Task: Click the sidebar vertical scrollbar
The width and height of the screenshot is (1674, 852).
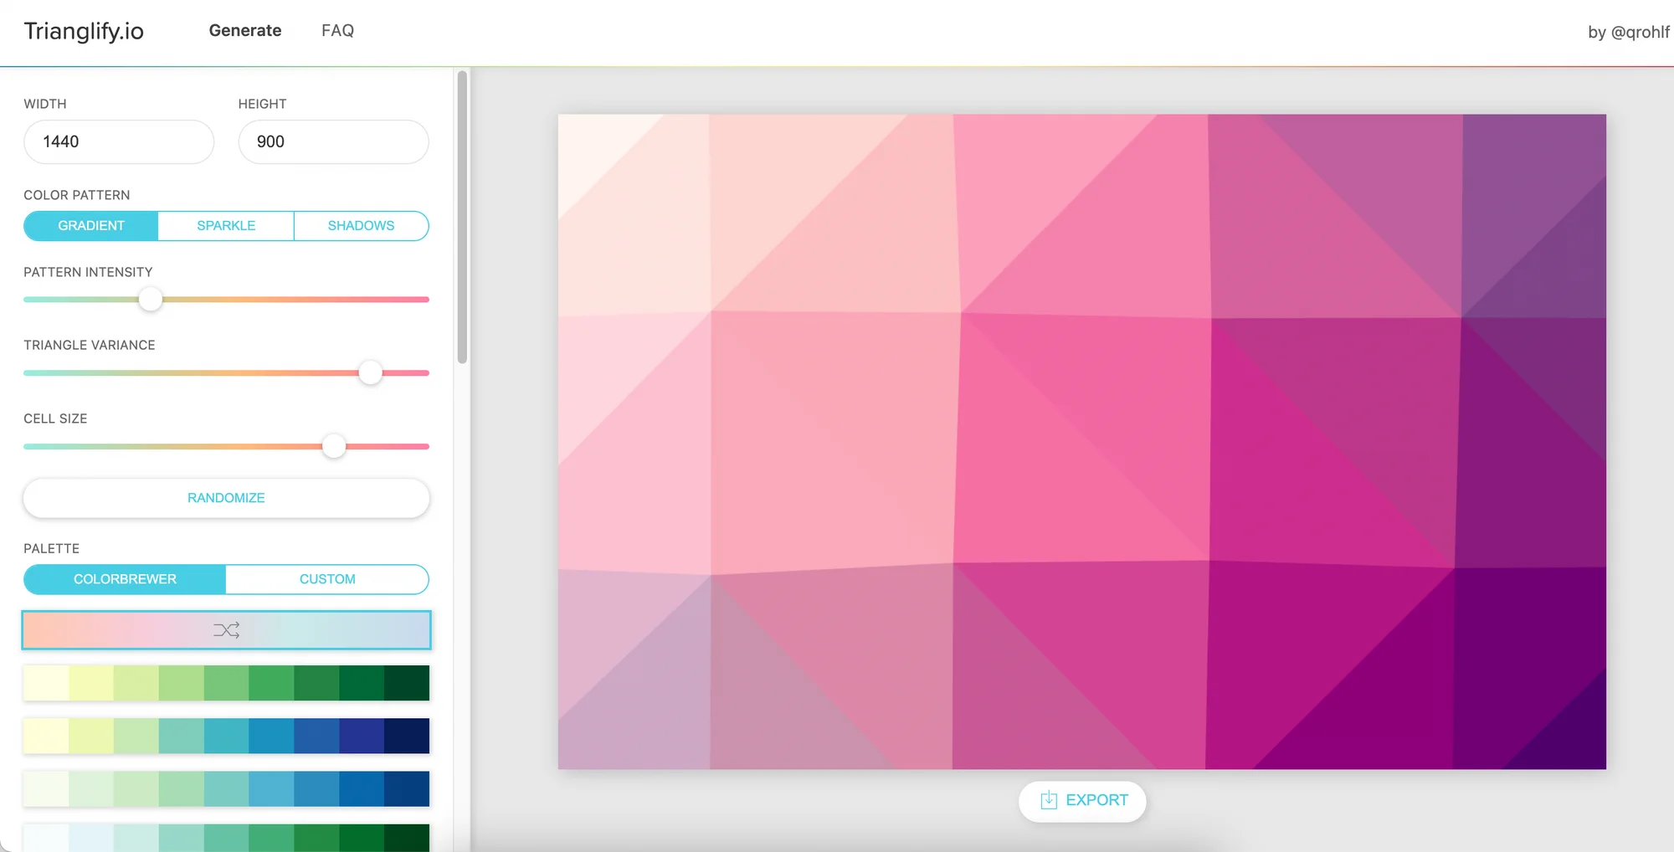Action: [462, 218]
